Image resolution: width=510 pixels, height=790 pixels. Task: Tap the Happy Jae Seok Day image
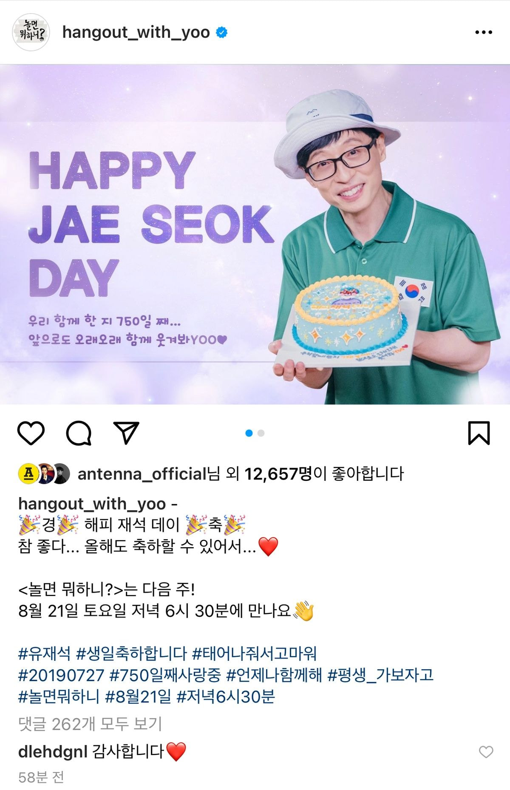[255, 234]
